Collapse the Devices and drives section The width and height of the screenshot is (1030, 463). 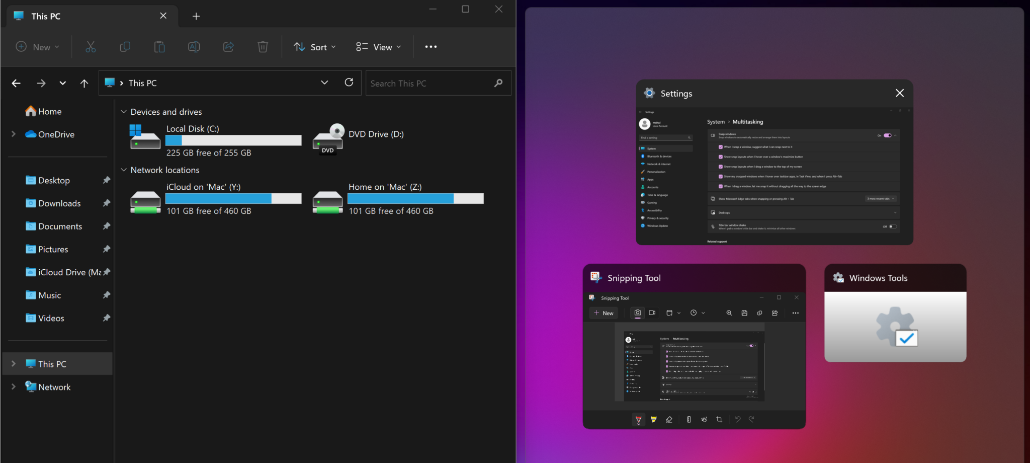coord(124,111)
